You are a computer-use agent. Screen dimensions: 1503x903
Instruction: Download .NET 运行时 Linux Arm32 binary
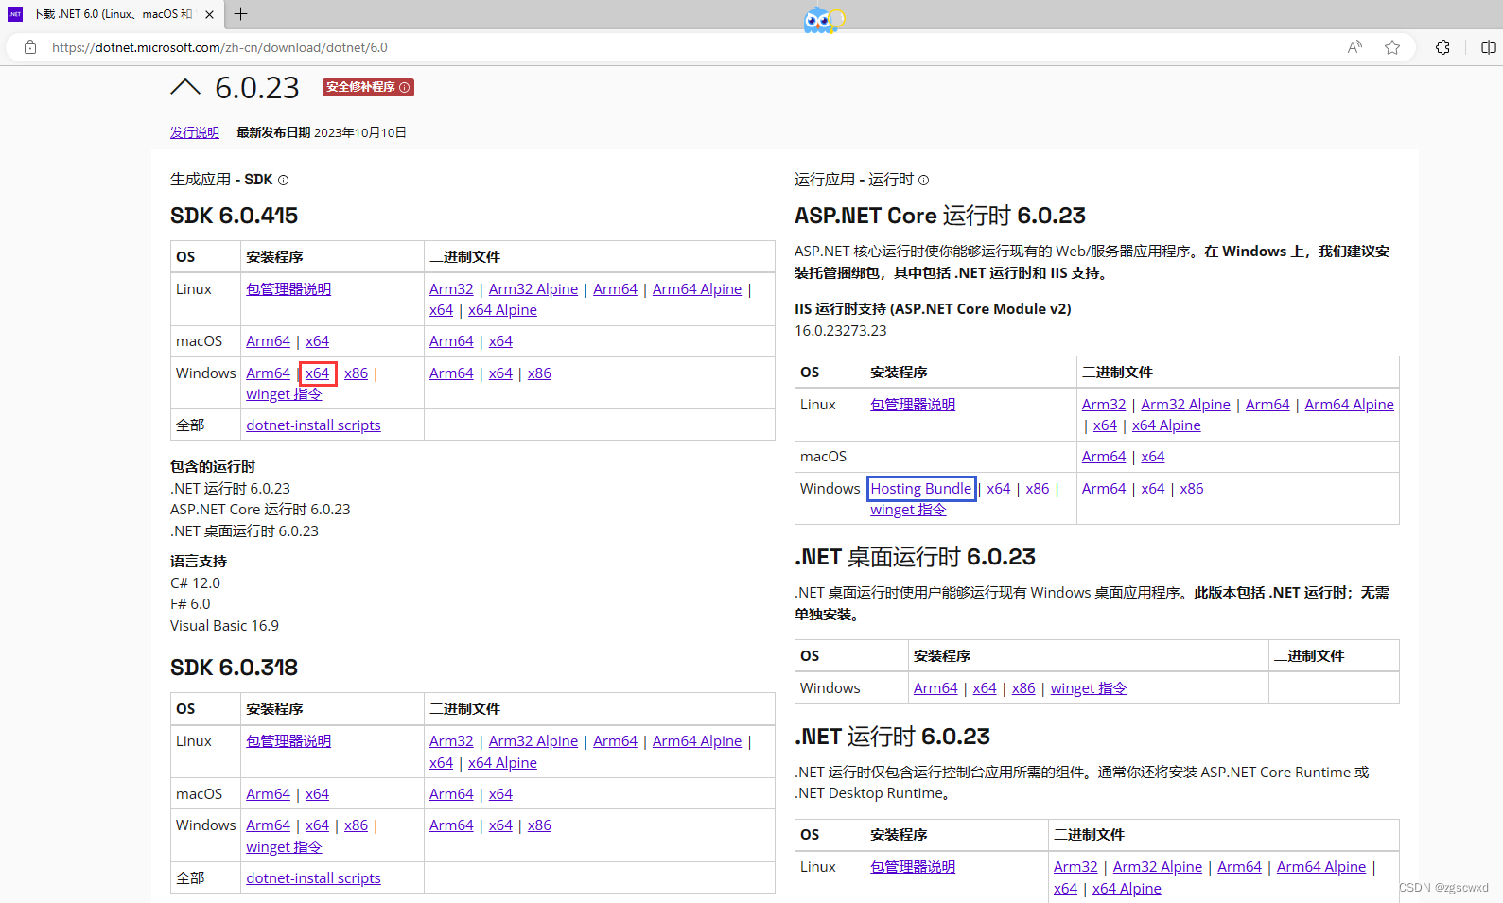click(x=1075, y=867)
